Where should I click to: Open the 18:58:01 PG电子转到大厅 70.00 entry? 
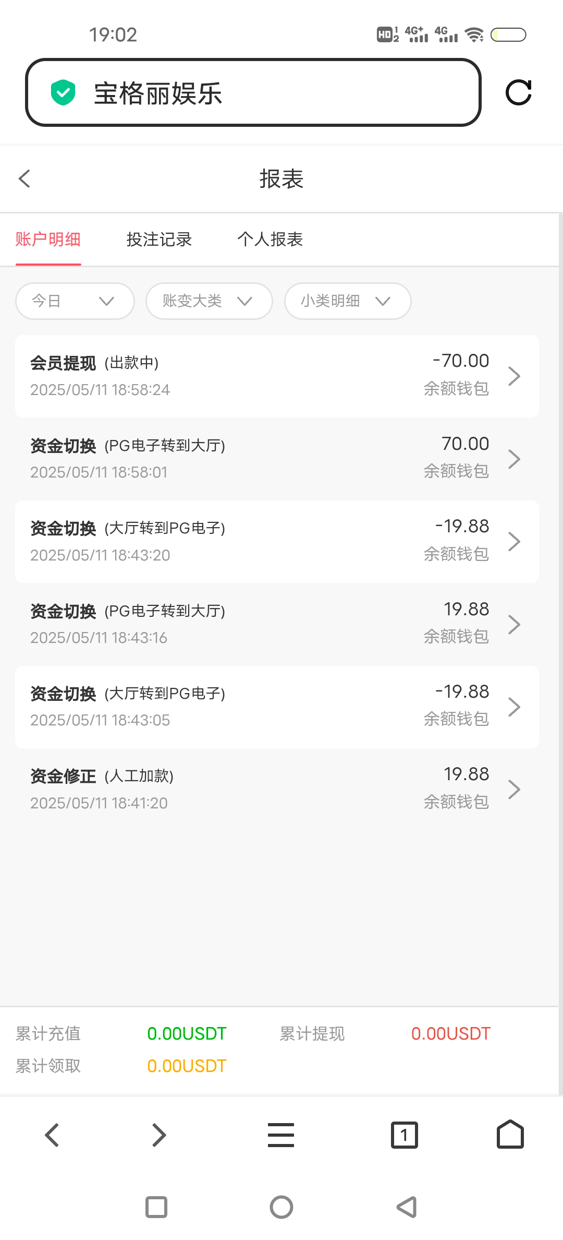click(x=276, y=458)
